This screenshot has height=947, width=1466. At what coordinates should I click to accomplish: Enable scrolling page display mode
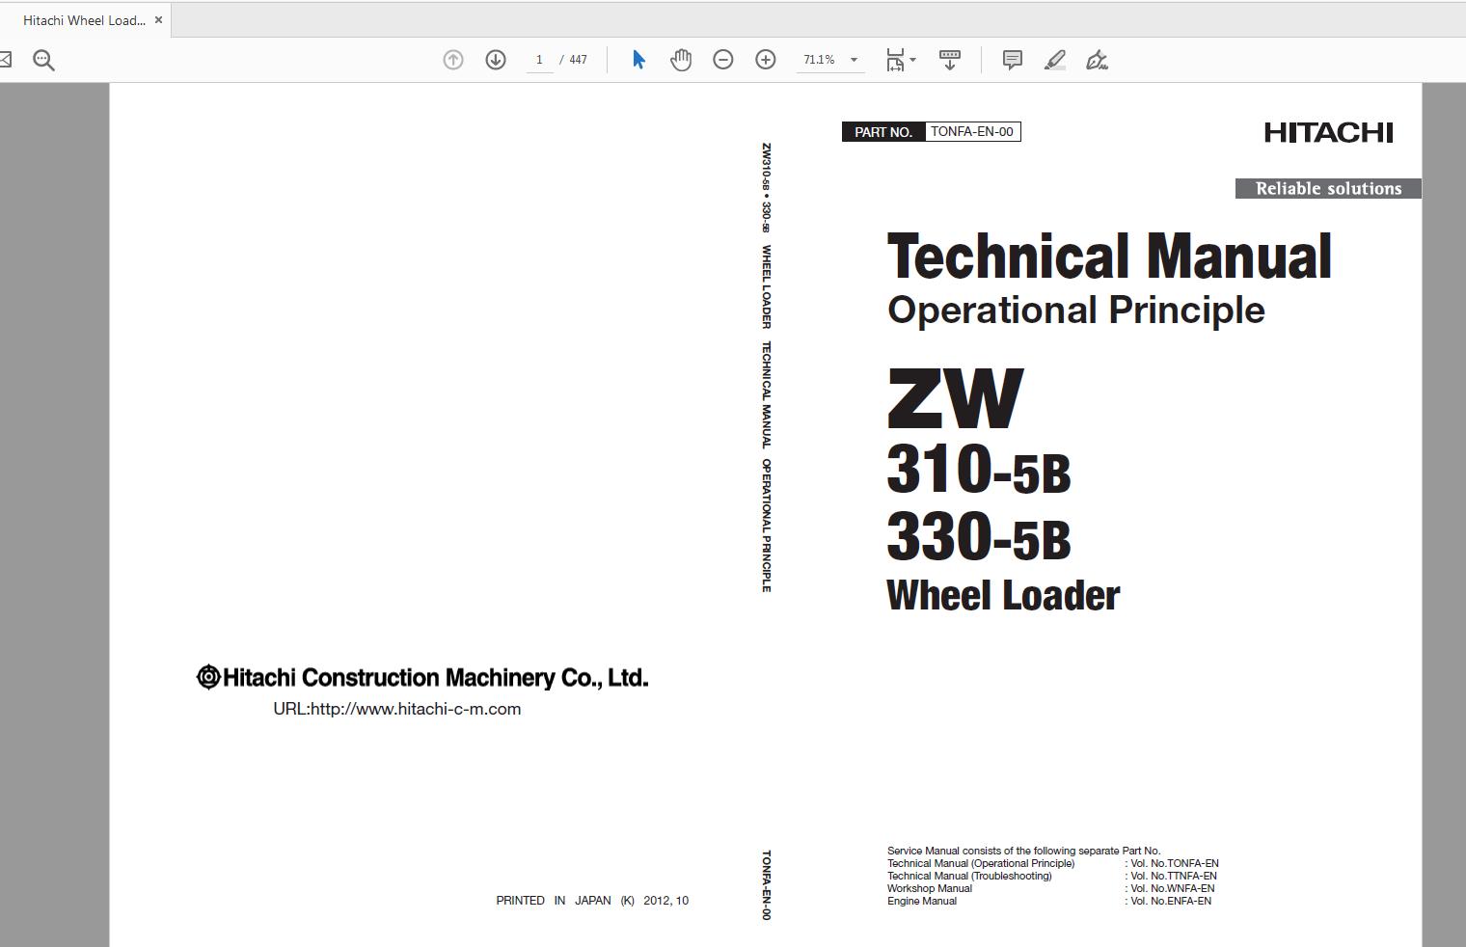tap(950, 60)
